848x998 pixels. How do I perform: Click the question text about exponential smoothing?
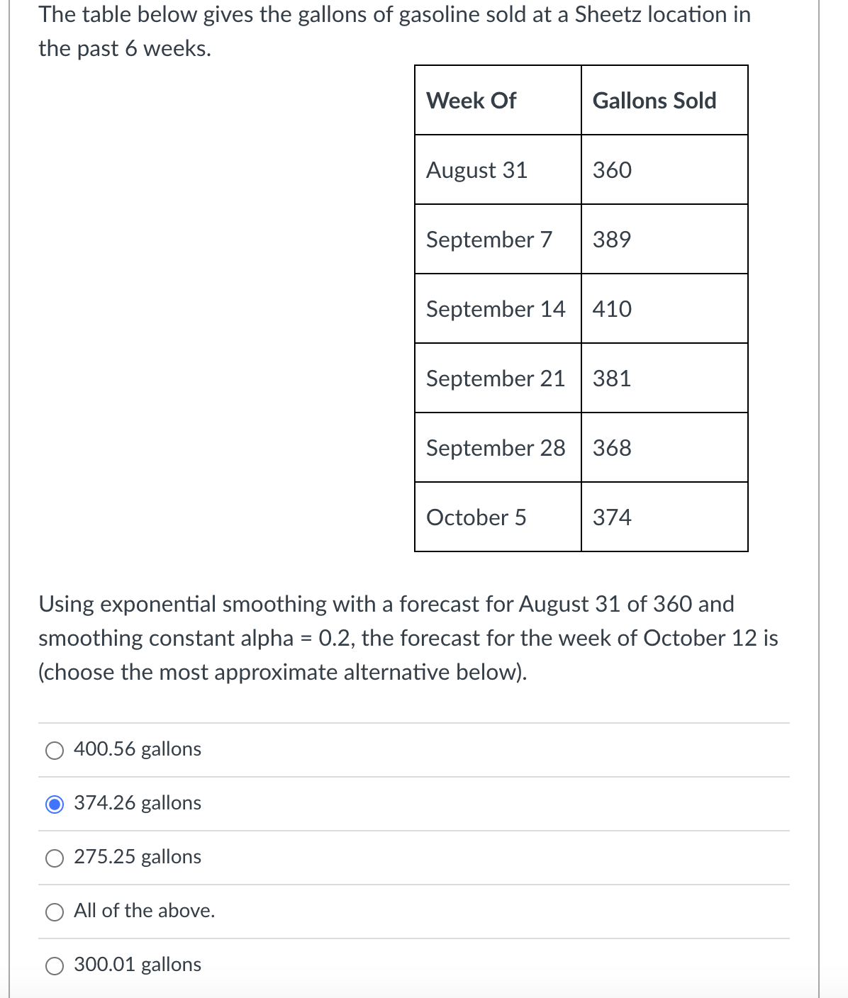pyautogui.click(x=408, y=637)
